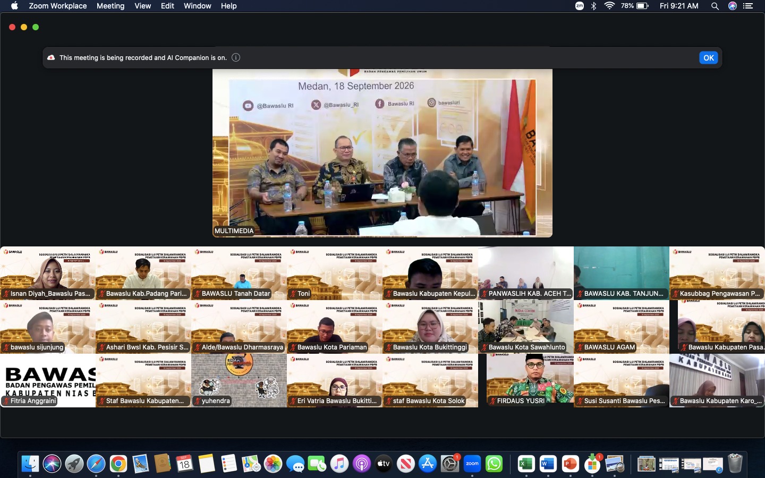Open Microsoft PowerPoint in the Dock

click(x=570, y=464)
